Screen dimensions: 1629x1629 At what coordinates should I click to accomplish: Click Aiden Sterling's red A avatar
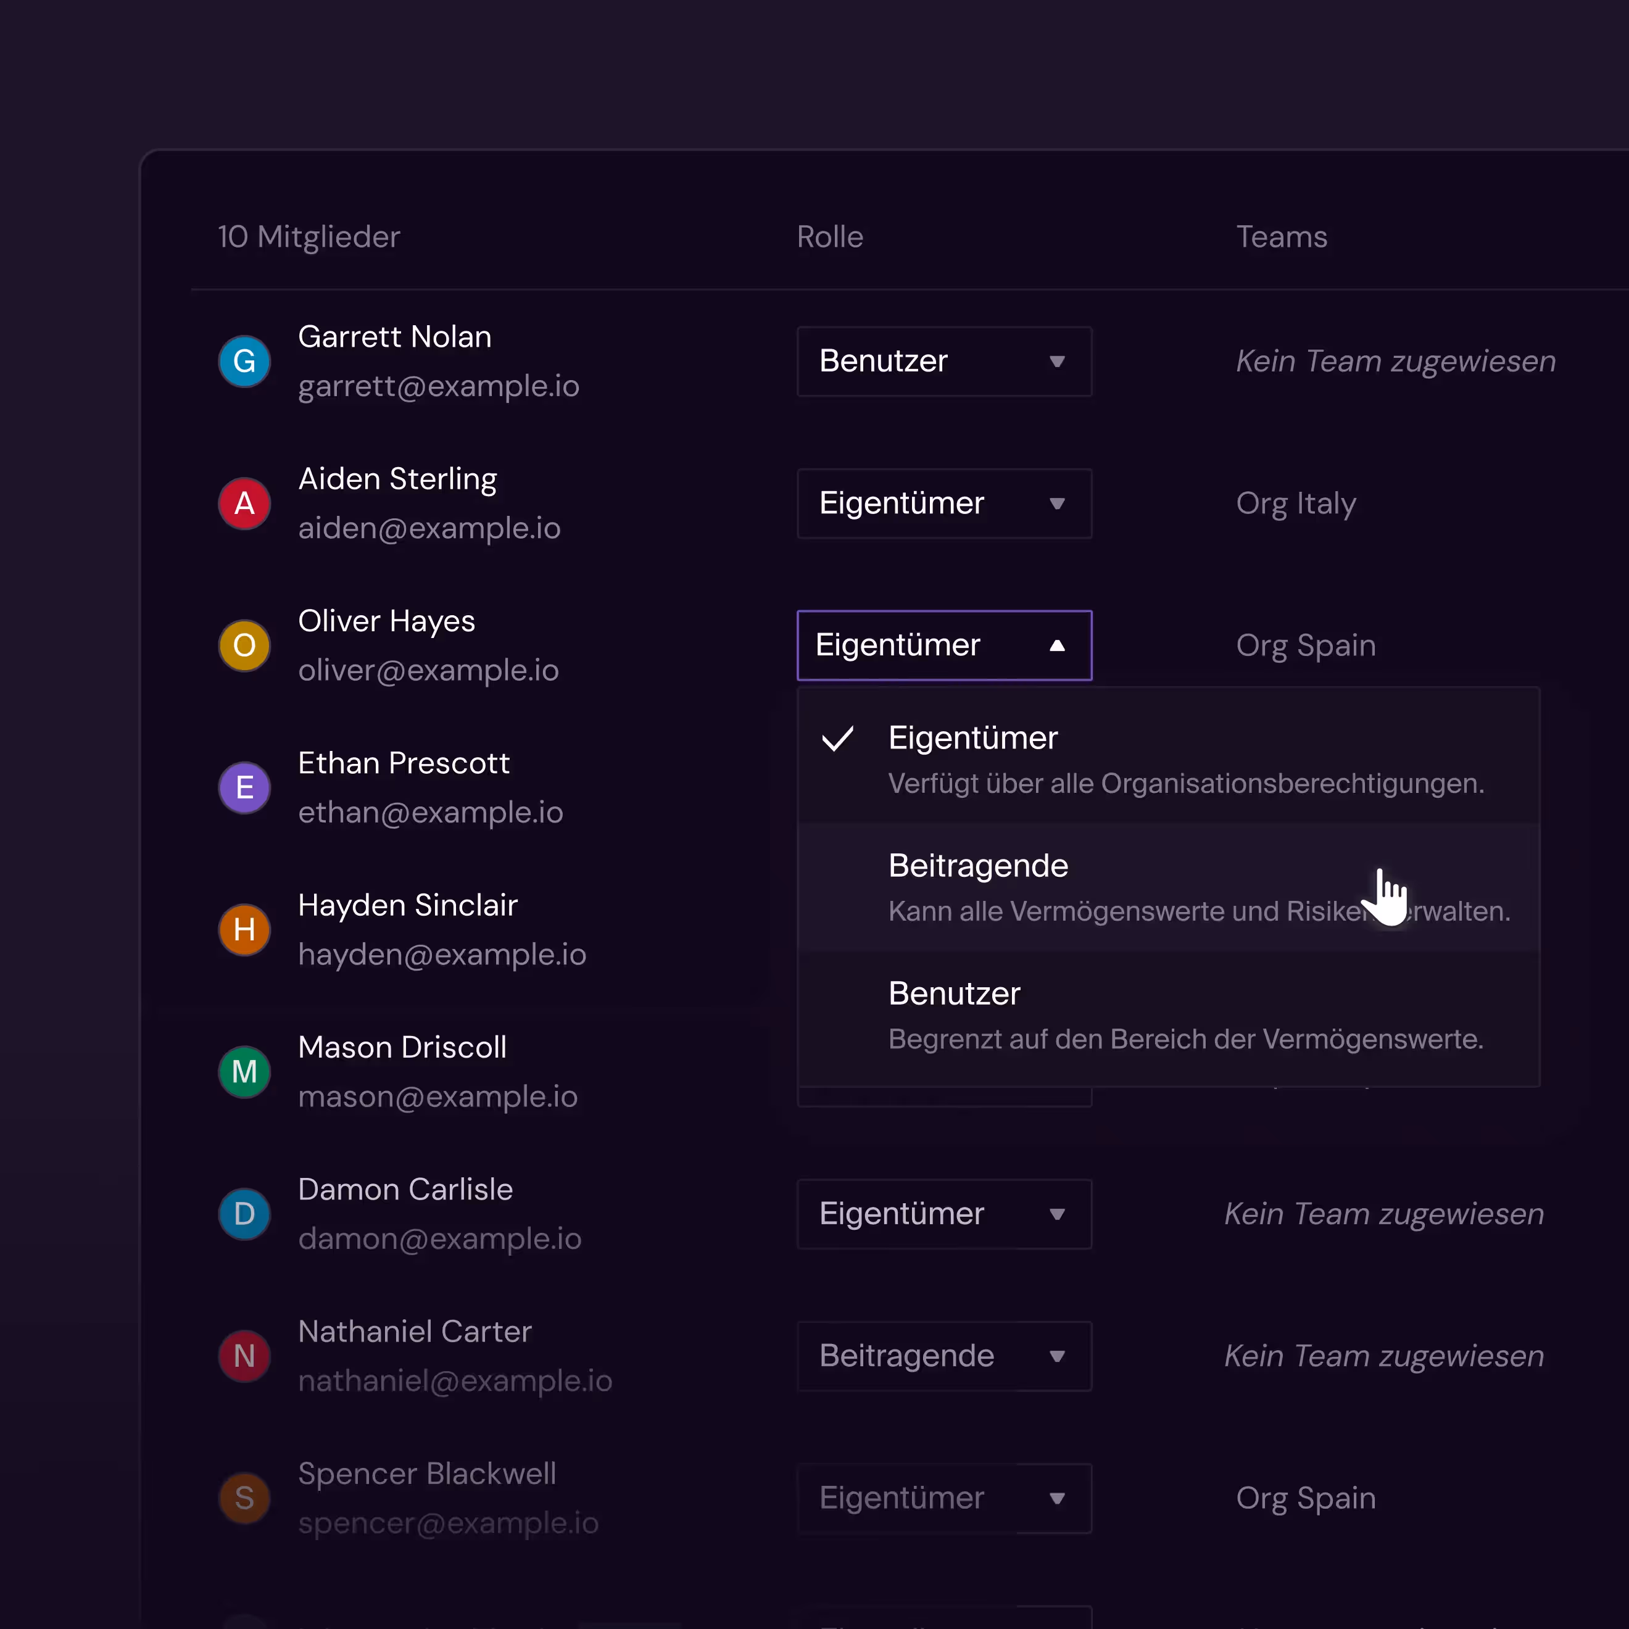click(244, 504)
